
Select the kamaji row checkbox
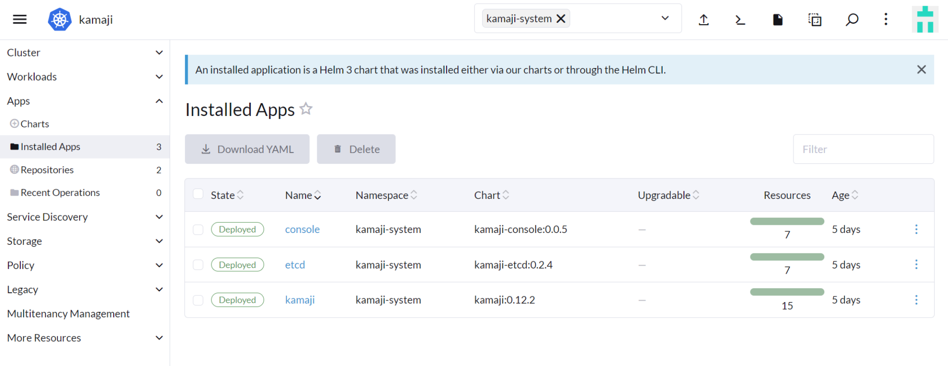[198, 300]
